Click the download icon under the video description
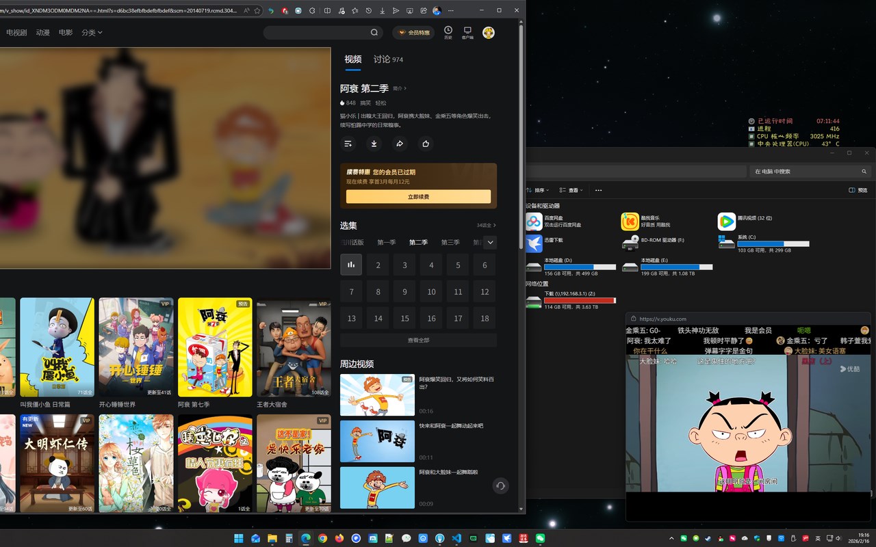The width and height of the screenshot is (876, 547). point(374,144)
